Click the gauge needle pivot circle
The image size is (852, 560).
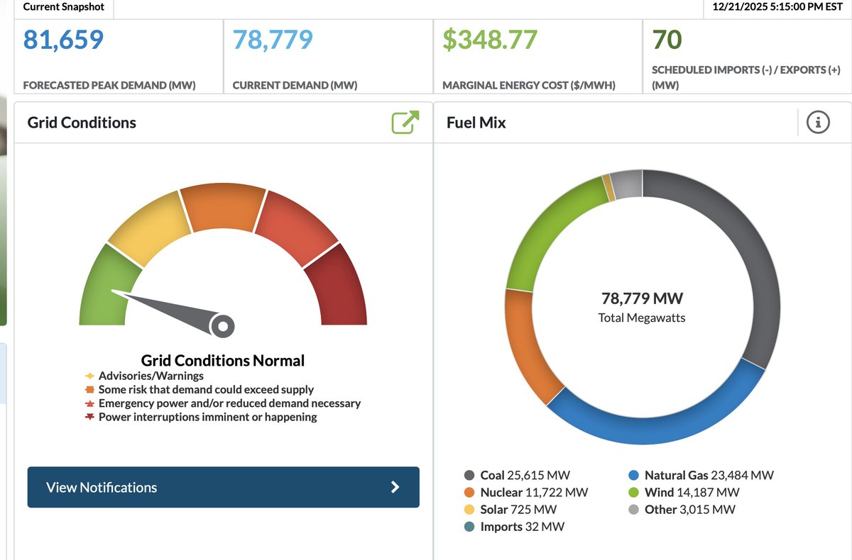tap(223, 326)
